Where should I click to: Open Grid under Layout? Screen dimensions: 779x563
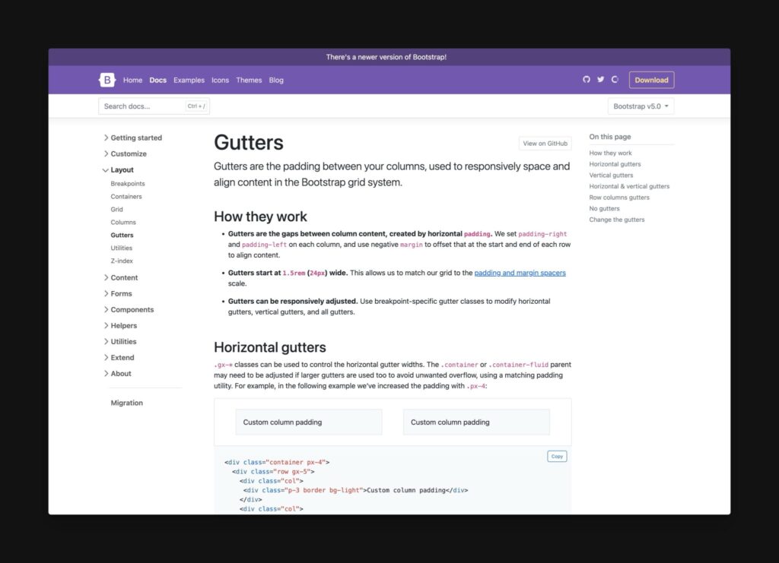(x=116, y=210)
